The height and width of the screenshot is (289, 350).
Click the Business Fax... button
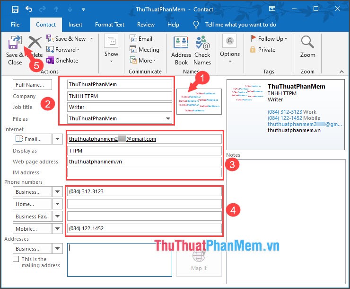(32, 217)
